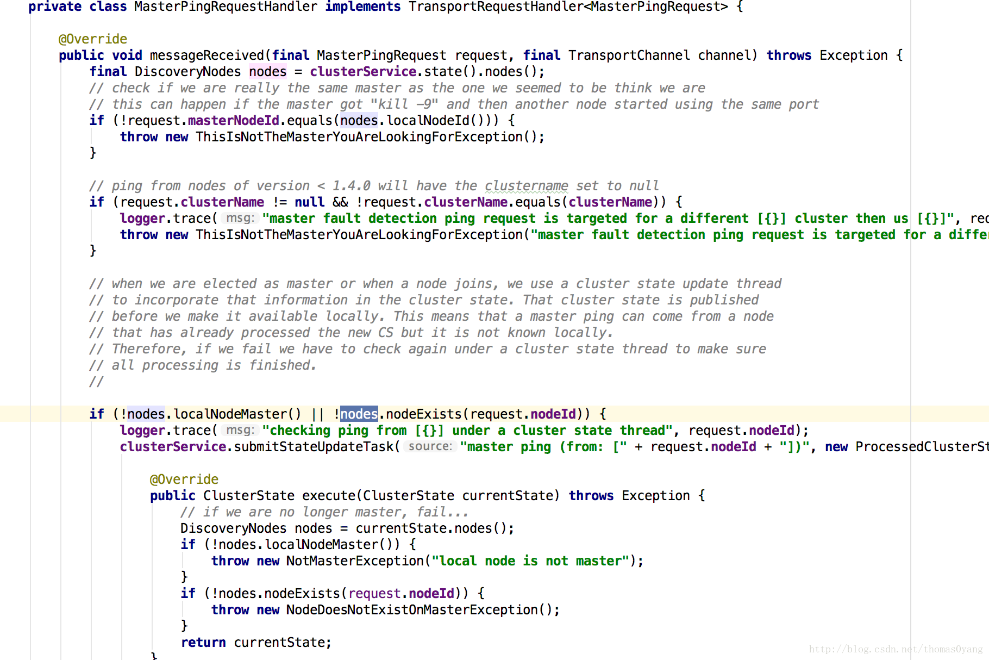Click the @Override annotation above messageReceived

coord(93,39)
